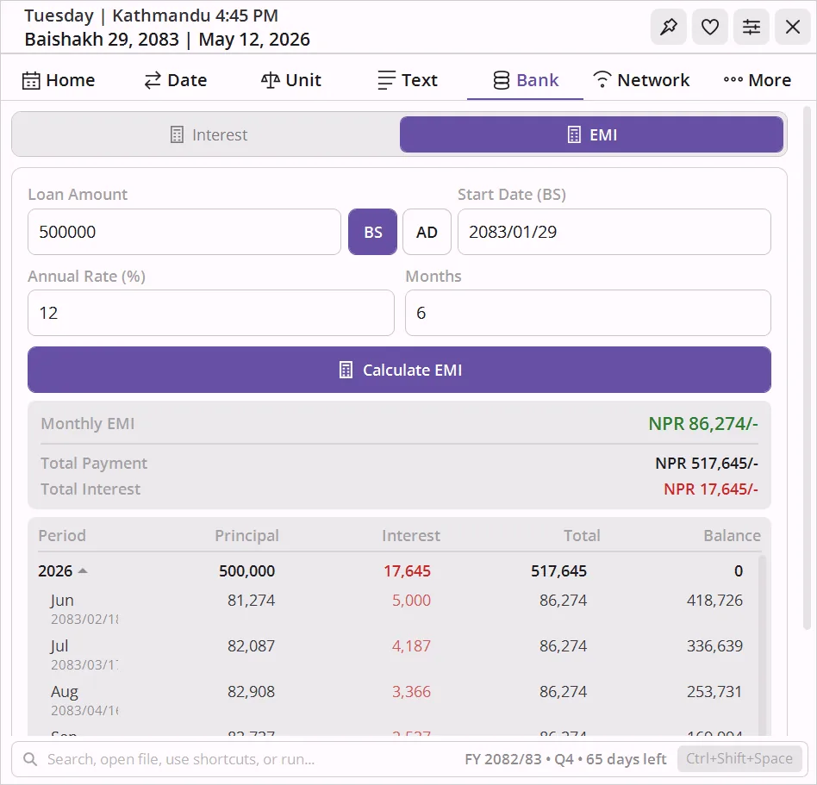Click the Balance column header

pyautogui.click(x=732, y=535)
